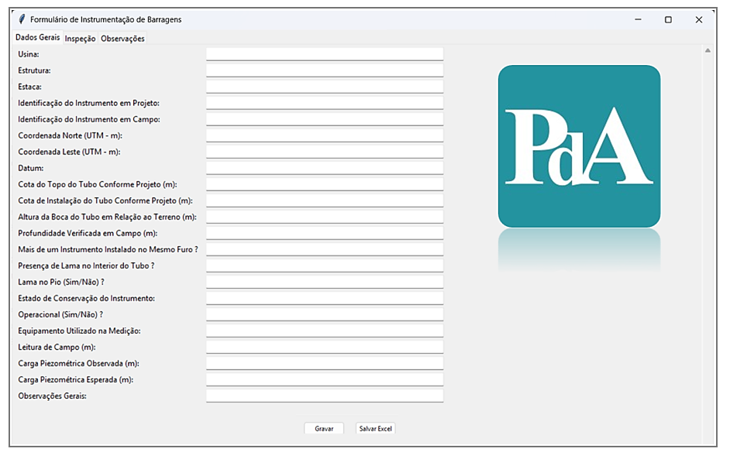The height and width of the screenshot is (452, 730).
Task: Click the Gravar button
Action: pyautogui.click(x=324, y=428)
